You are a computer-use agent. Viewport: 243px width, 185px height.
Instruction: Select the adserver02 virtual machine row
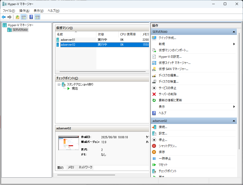tap(102, 45)
